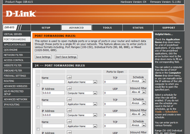Click the << button beside first rule's Computer Name
This screenshot has width=190, height=134.
pos(69,88)
